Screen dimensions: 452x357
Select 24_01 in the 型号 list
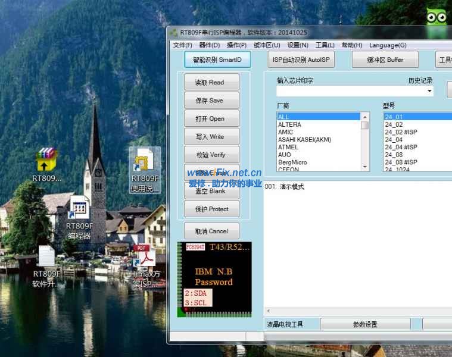[x=417, y=117]
